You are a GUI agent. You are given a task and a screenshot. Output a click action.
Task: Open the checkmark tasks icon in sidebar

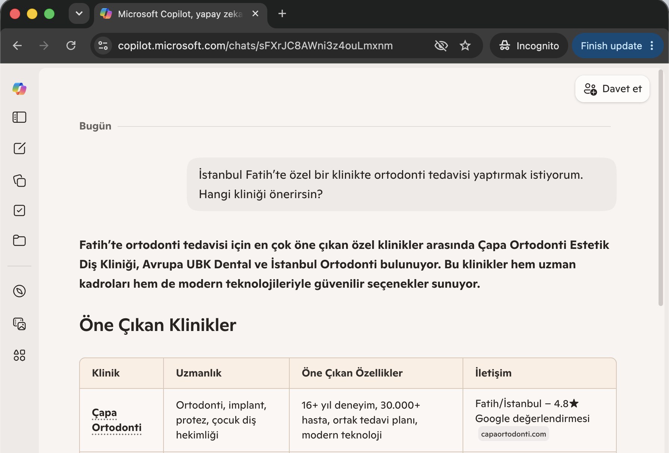point(19,210)
